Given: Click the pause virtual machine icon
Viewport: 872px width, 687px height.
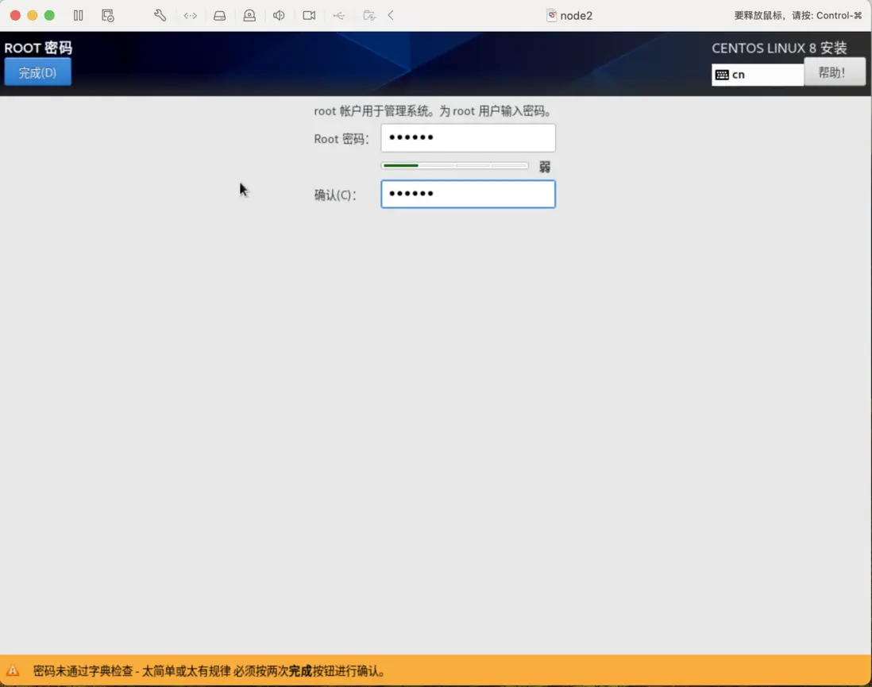Looking at the screenshot, I should [79, 16].
